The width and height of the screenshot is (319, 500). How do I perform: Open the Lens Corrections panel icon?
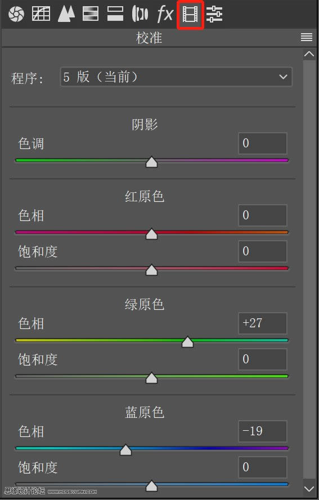[140, 14]
